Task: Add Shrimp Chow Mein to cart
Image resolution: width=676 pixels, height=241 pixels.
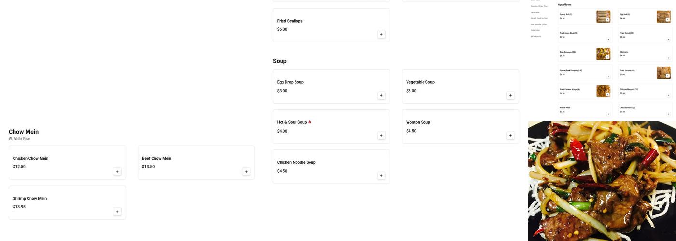Action: [117, 212]
